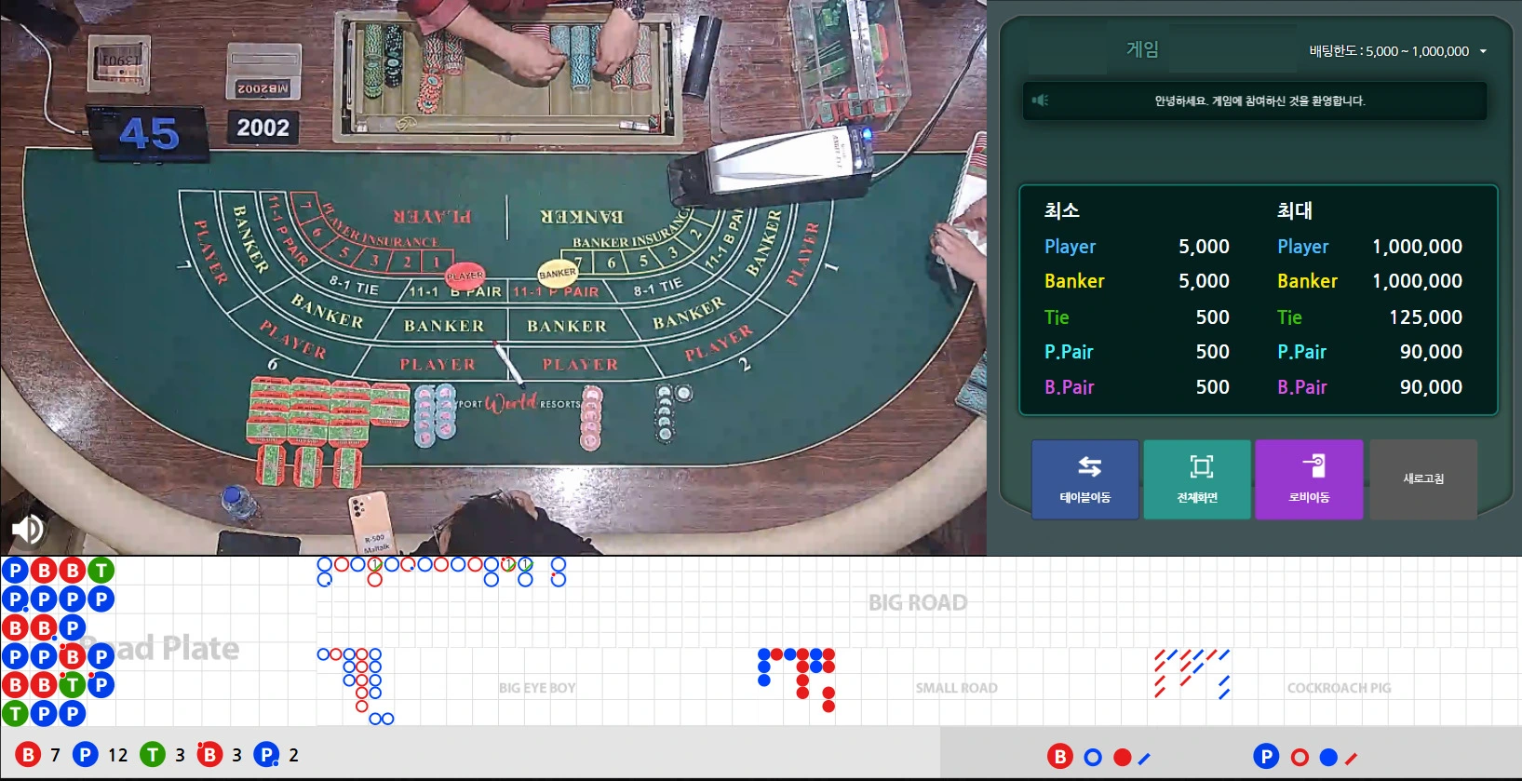This screenshot has width=1522, height=781.
Task: Click the Banker prediction B icon
Action: 1059,757
